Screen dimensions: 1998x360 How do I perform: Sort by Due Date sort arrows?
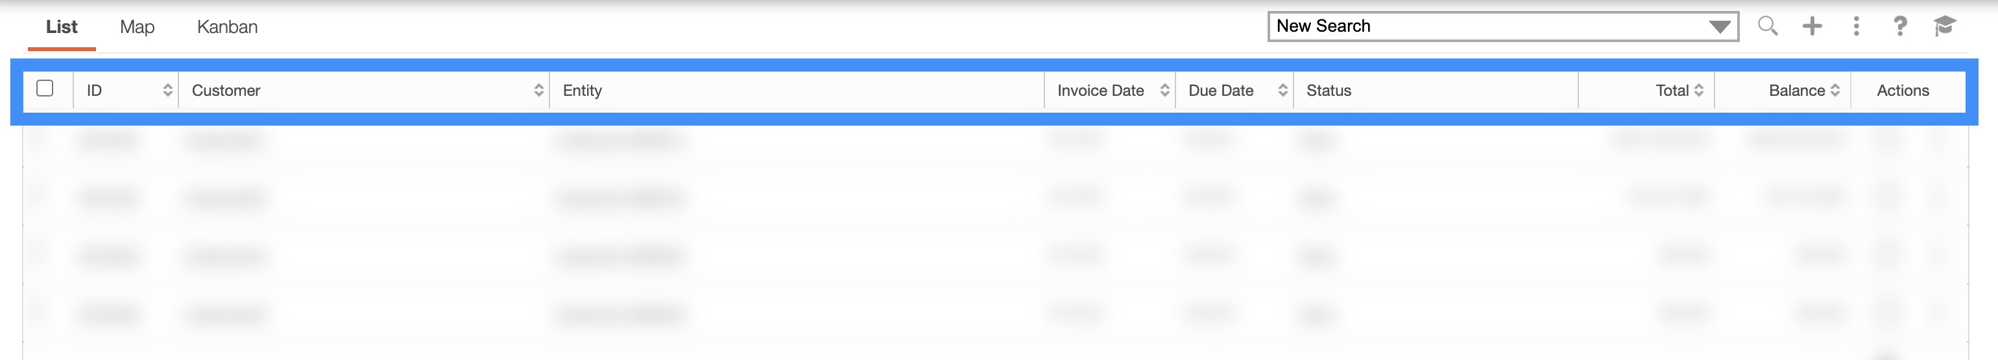coord(1283,91)
